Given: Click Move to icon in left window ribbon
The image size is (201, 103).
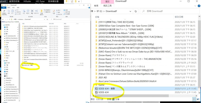Looking at the screenshot, I should 24,11.
